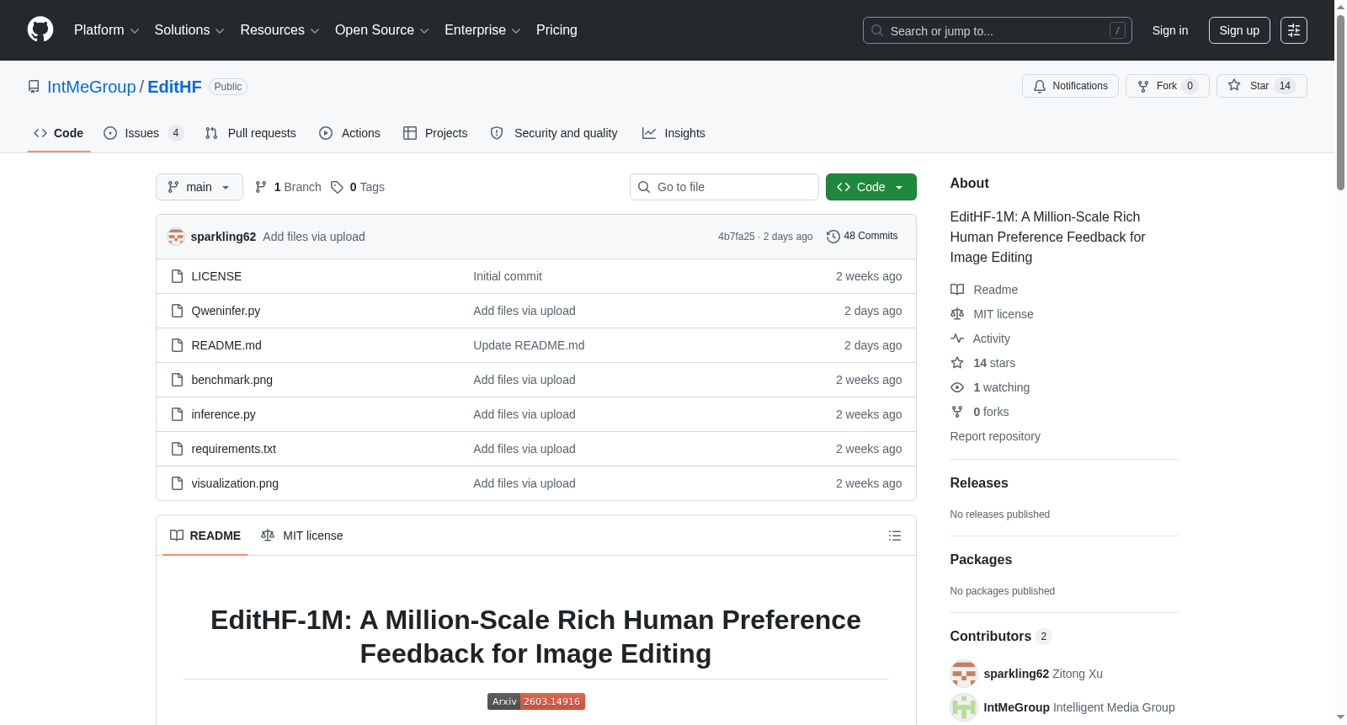The height and width of the screenshot is (725, 1347).
Task: Open IntMeGroup Intelligent Media Group contributor profile
Action: pos(1079,707)
